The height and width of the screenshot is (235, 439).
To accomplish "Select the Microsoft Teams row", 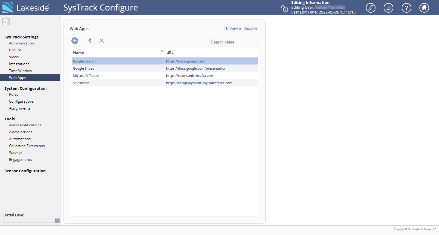I will (165, 76).
